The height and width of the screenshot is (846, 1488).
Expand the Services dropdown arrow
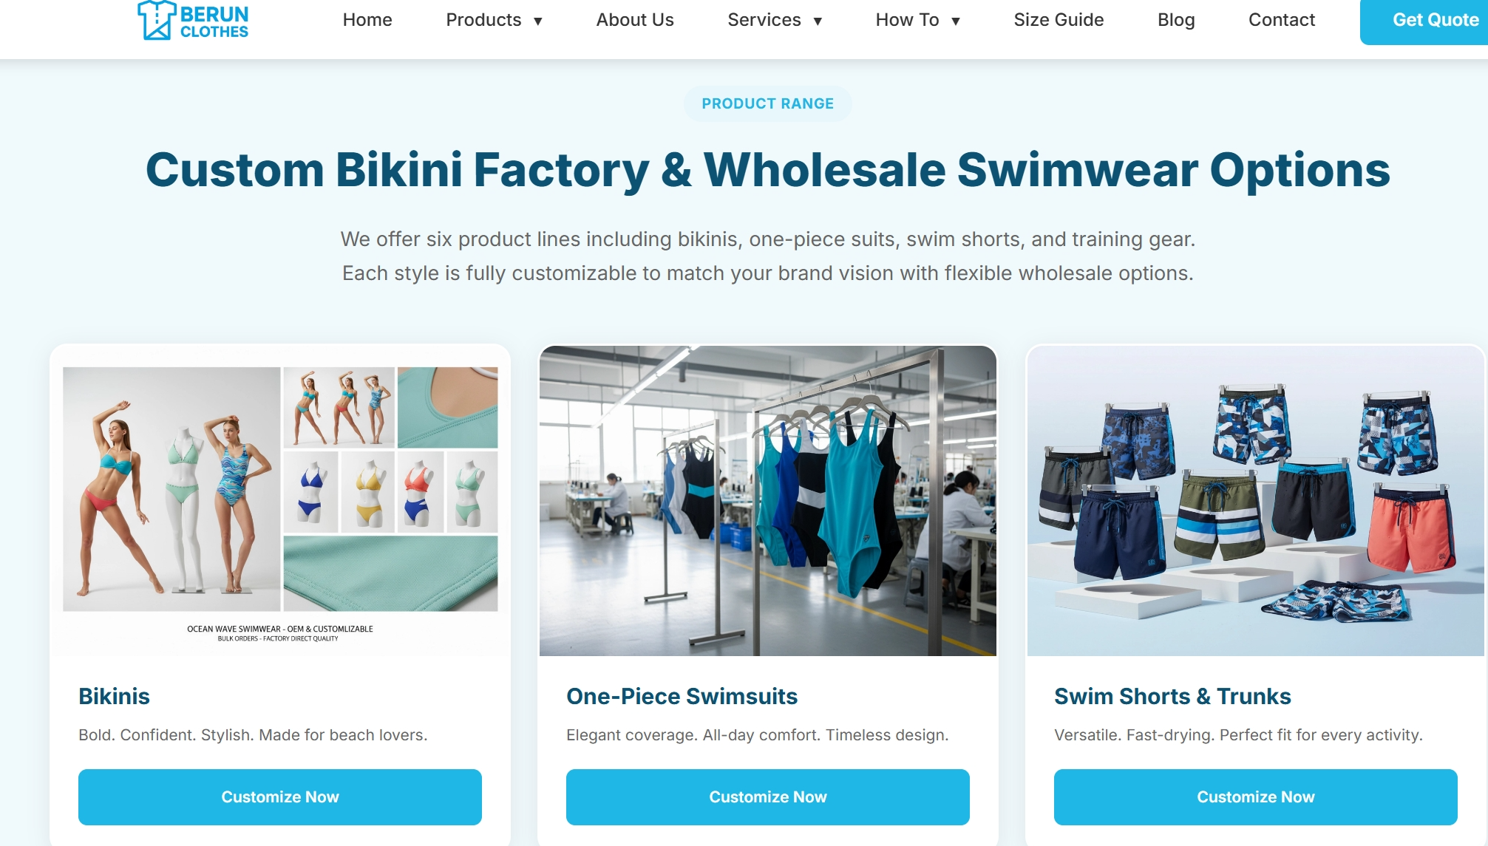point(818,21)
